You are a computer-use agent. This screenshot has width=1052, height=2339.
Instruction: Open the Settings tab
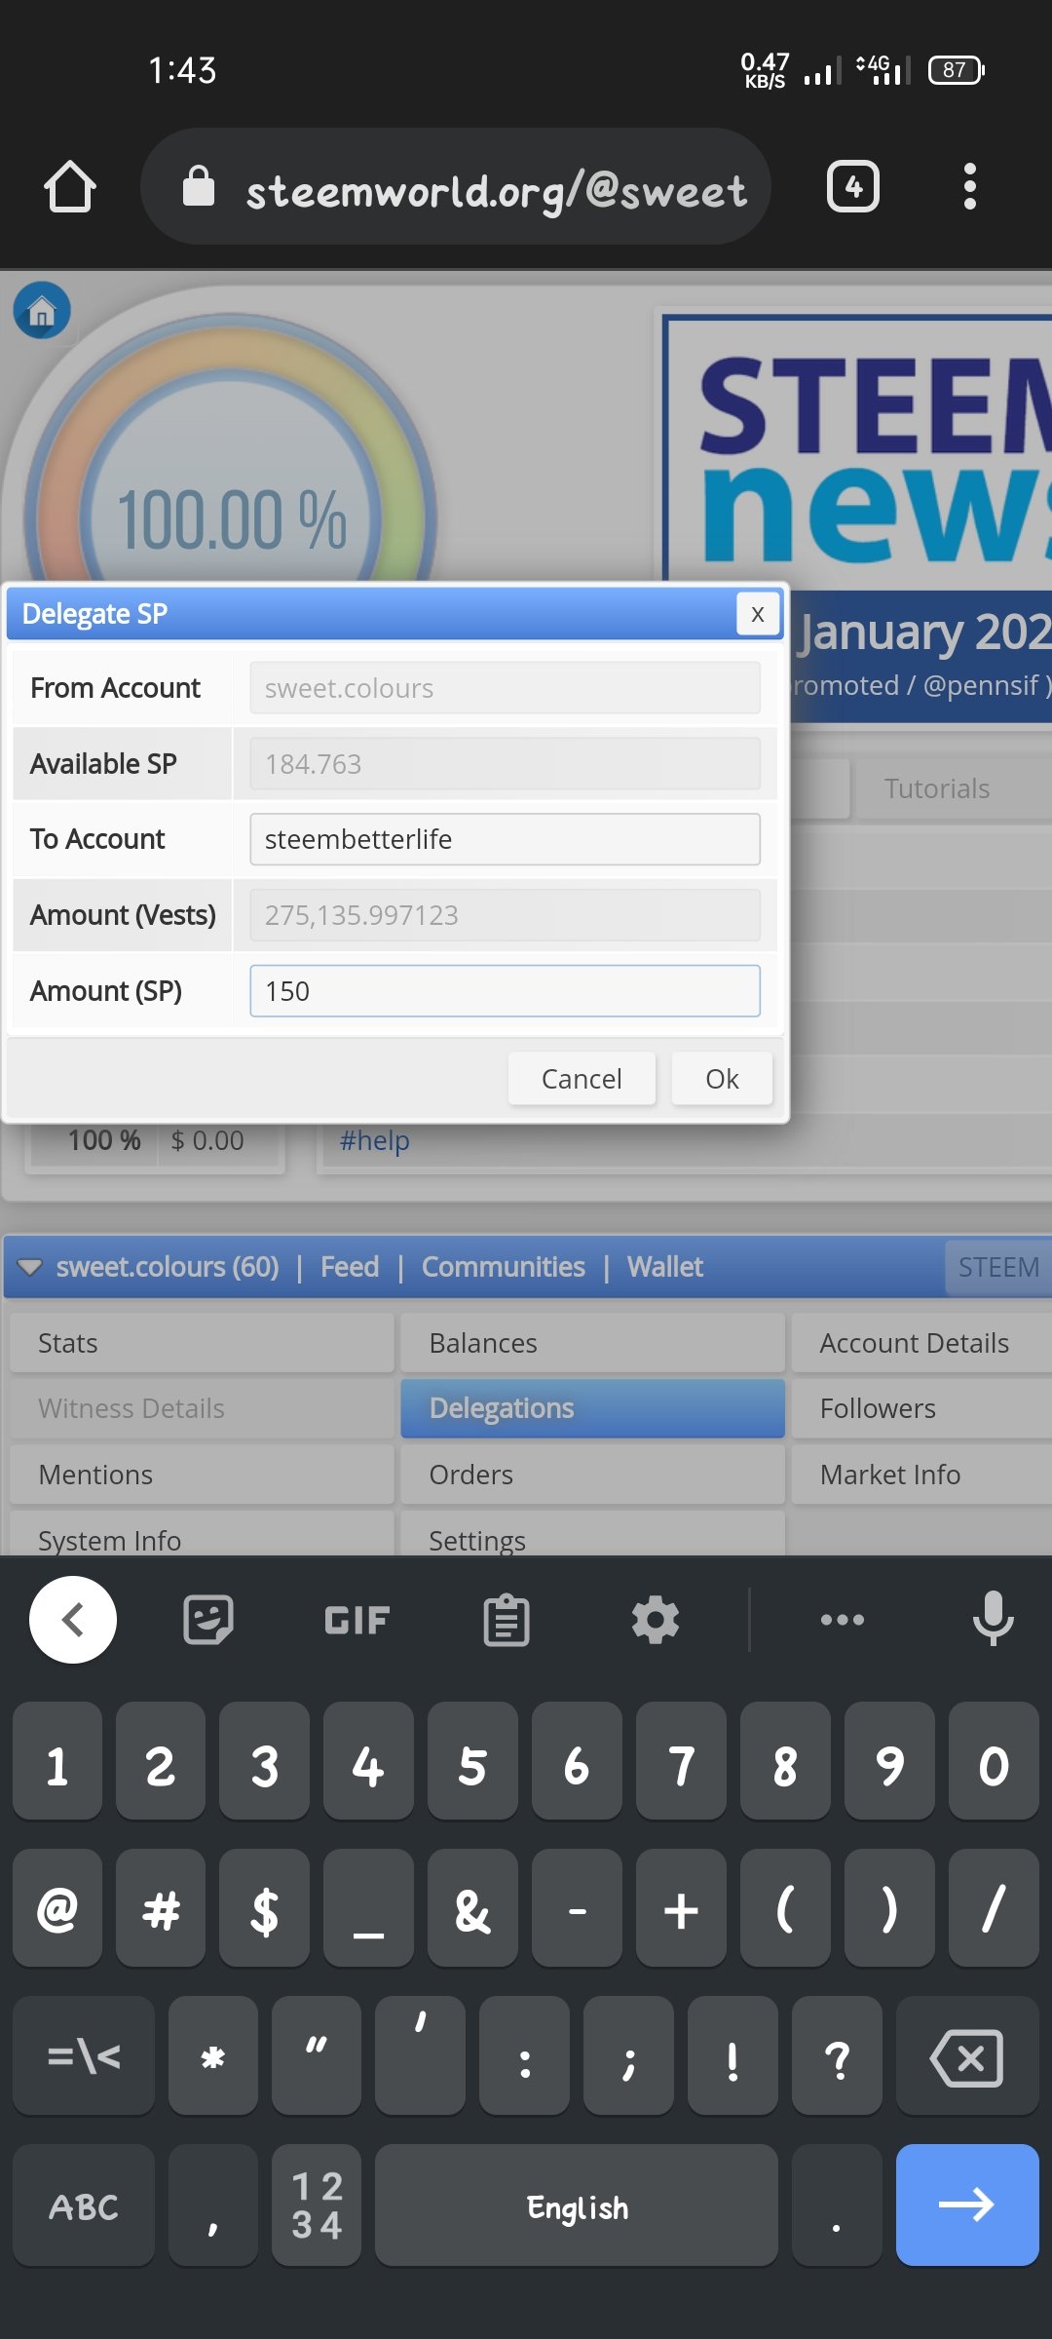point(592,1535)
